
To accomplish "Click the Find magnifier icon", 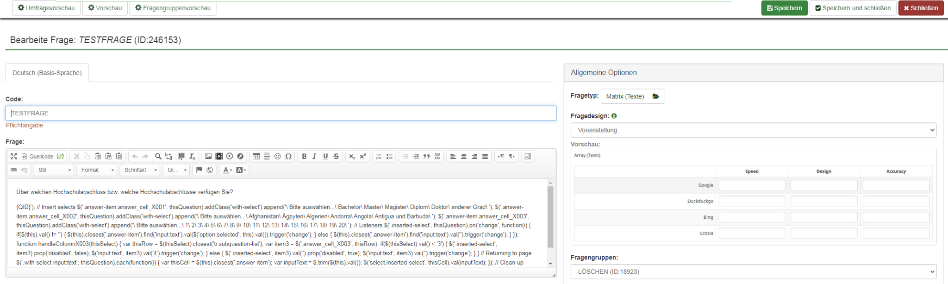I will tap(158, 157).
